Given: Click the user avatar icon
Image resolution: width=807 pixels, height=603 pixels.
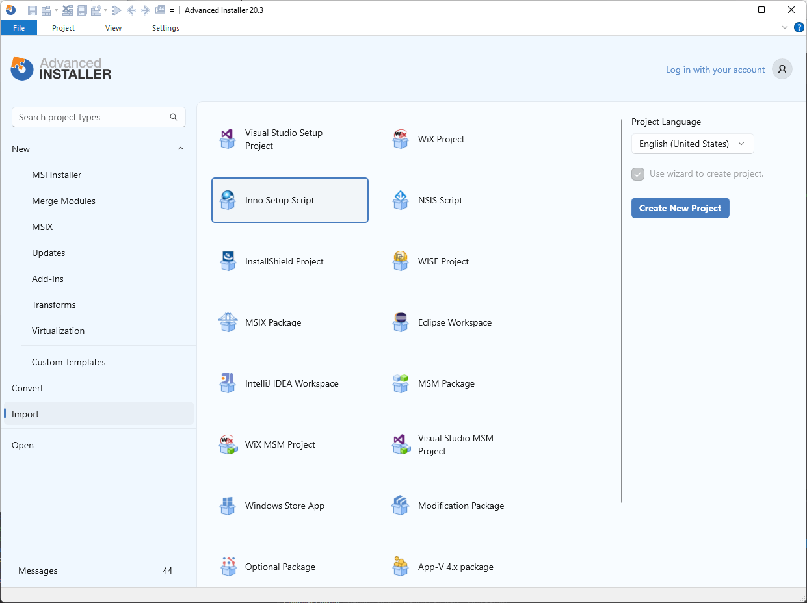Looking at the screenshot, I should (x=782, y=69).
